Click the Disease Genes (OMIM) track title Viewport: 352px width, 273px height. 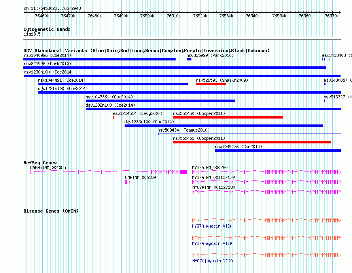51,211
